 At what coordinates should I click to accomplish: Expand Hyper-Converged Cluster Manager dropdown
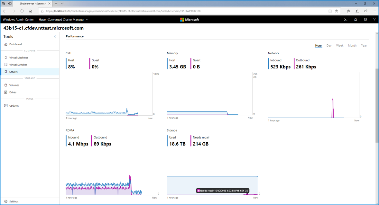tap(64, 20)
